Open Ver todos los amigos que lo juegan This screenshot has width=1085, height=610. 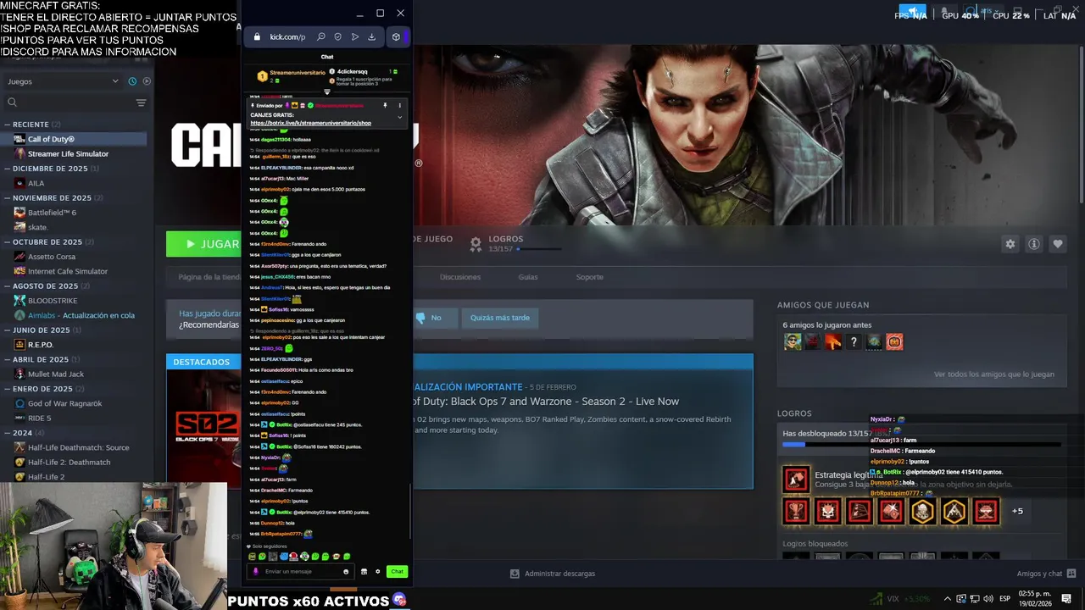coord(994,374)
